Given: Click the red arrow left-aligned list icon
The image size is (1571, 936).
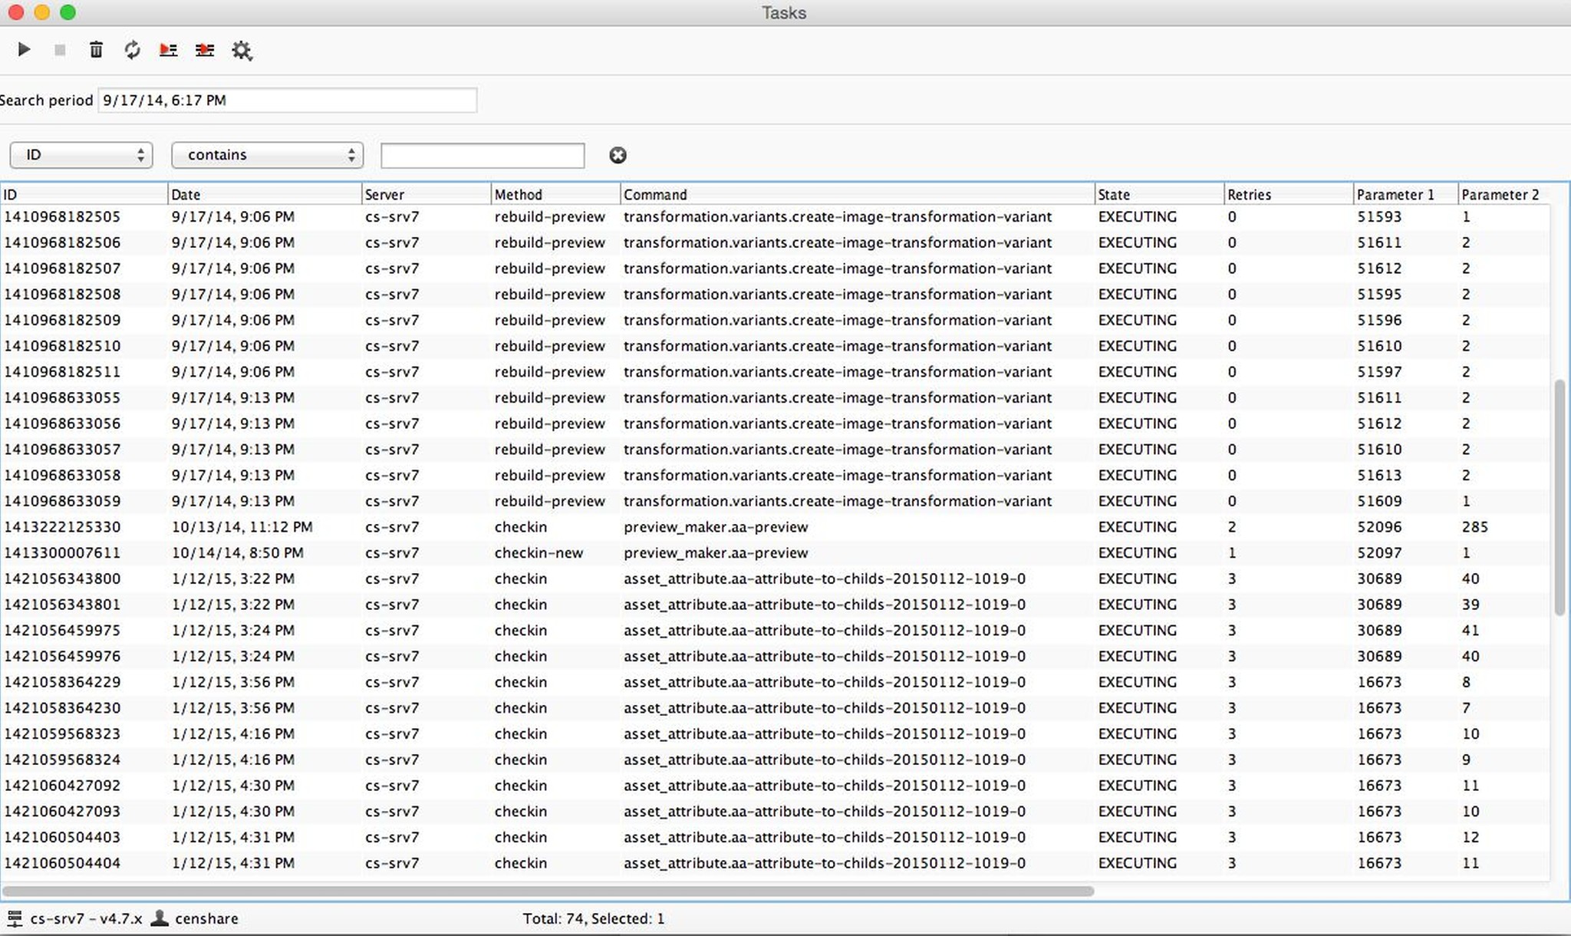Looking at the screenshot, I should (168, 50).
